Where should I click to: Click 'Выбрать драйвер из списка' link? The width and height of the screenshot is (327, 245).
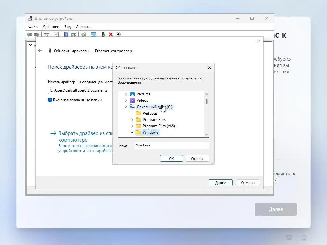click(x=86, y=137)
